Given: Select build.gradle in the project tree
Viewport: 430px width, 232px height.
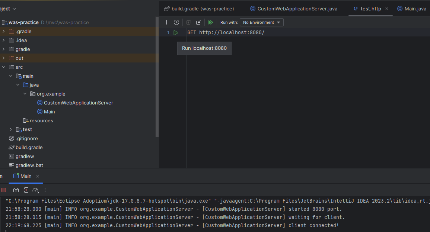Looking at the screenshot, I should pos(29,147).
